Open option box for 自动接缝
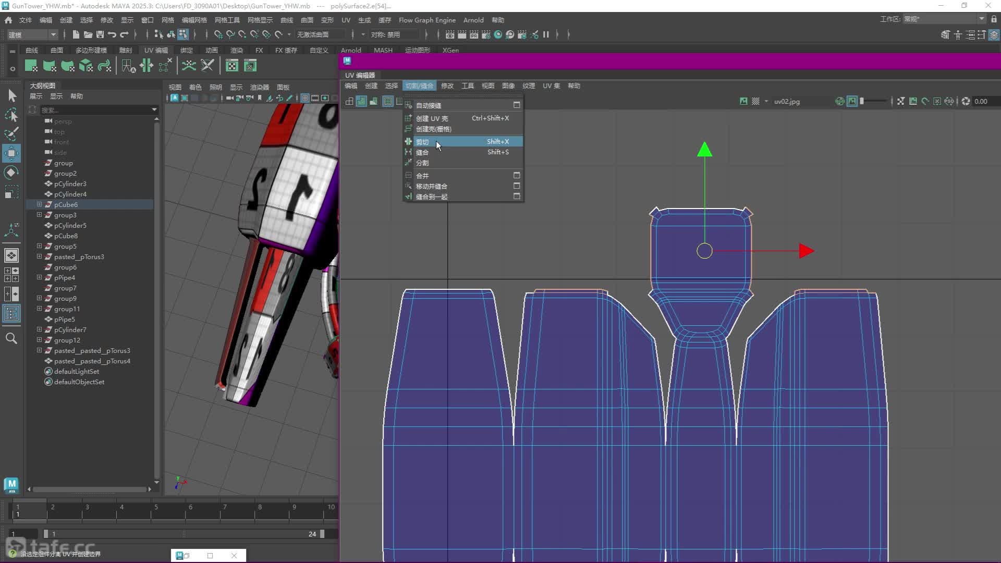Screen dimensions: 1001x563 click(517, 105)
